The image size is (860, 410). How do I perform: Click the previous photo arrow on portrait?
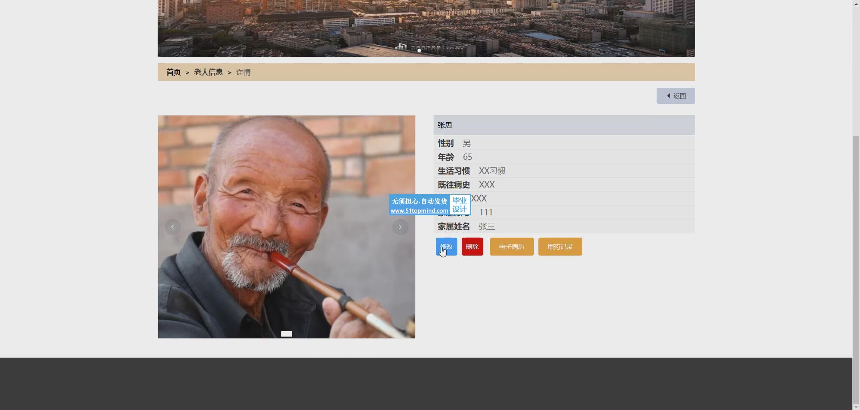tap(172, 227)
